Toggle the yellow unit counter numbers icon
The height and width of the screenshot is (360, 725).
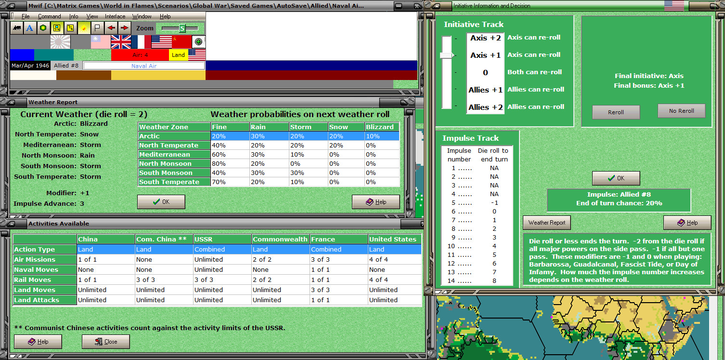[x=70, y=28]
